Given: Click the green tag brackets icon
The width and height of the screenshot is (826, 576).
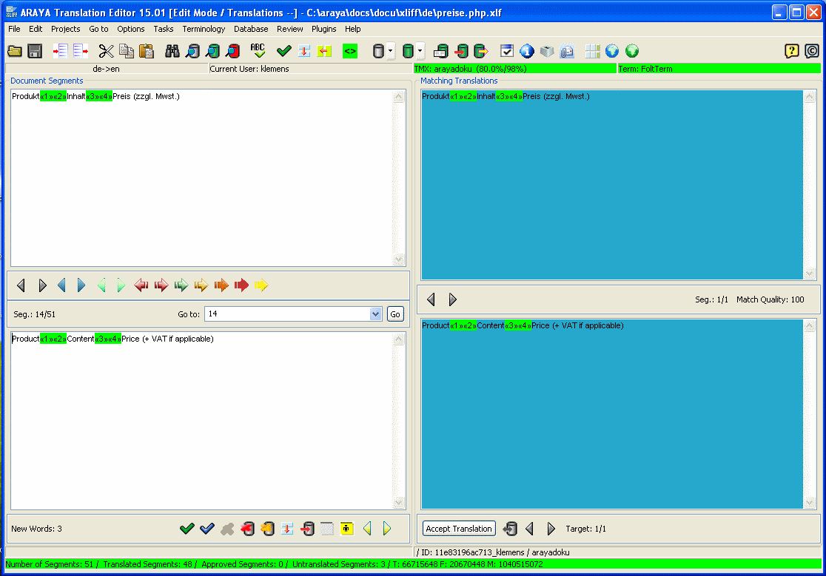Looking at the screenshot, I should pyautogui.click(x=349, y=51).
